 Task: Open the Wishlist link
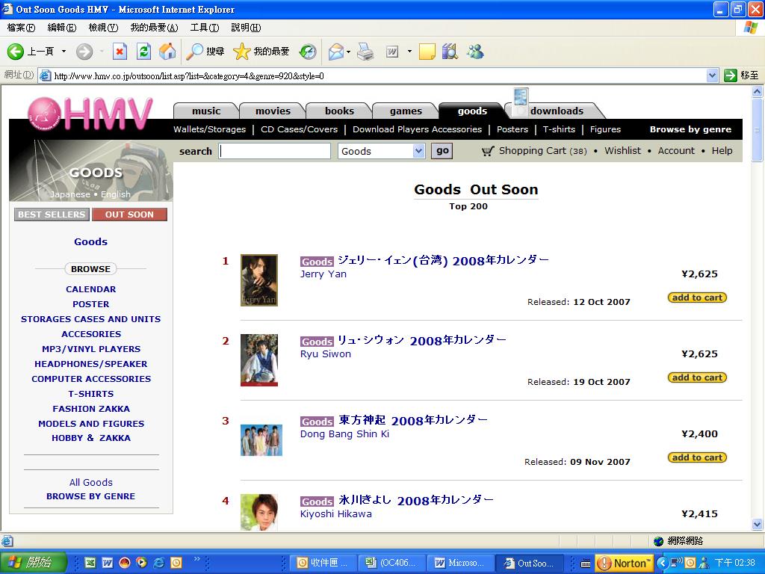coord(622,151)
